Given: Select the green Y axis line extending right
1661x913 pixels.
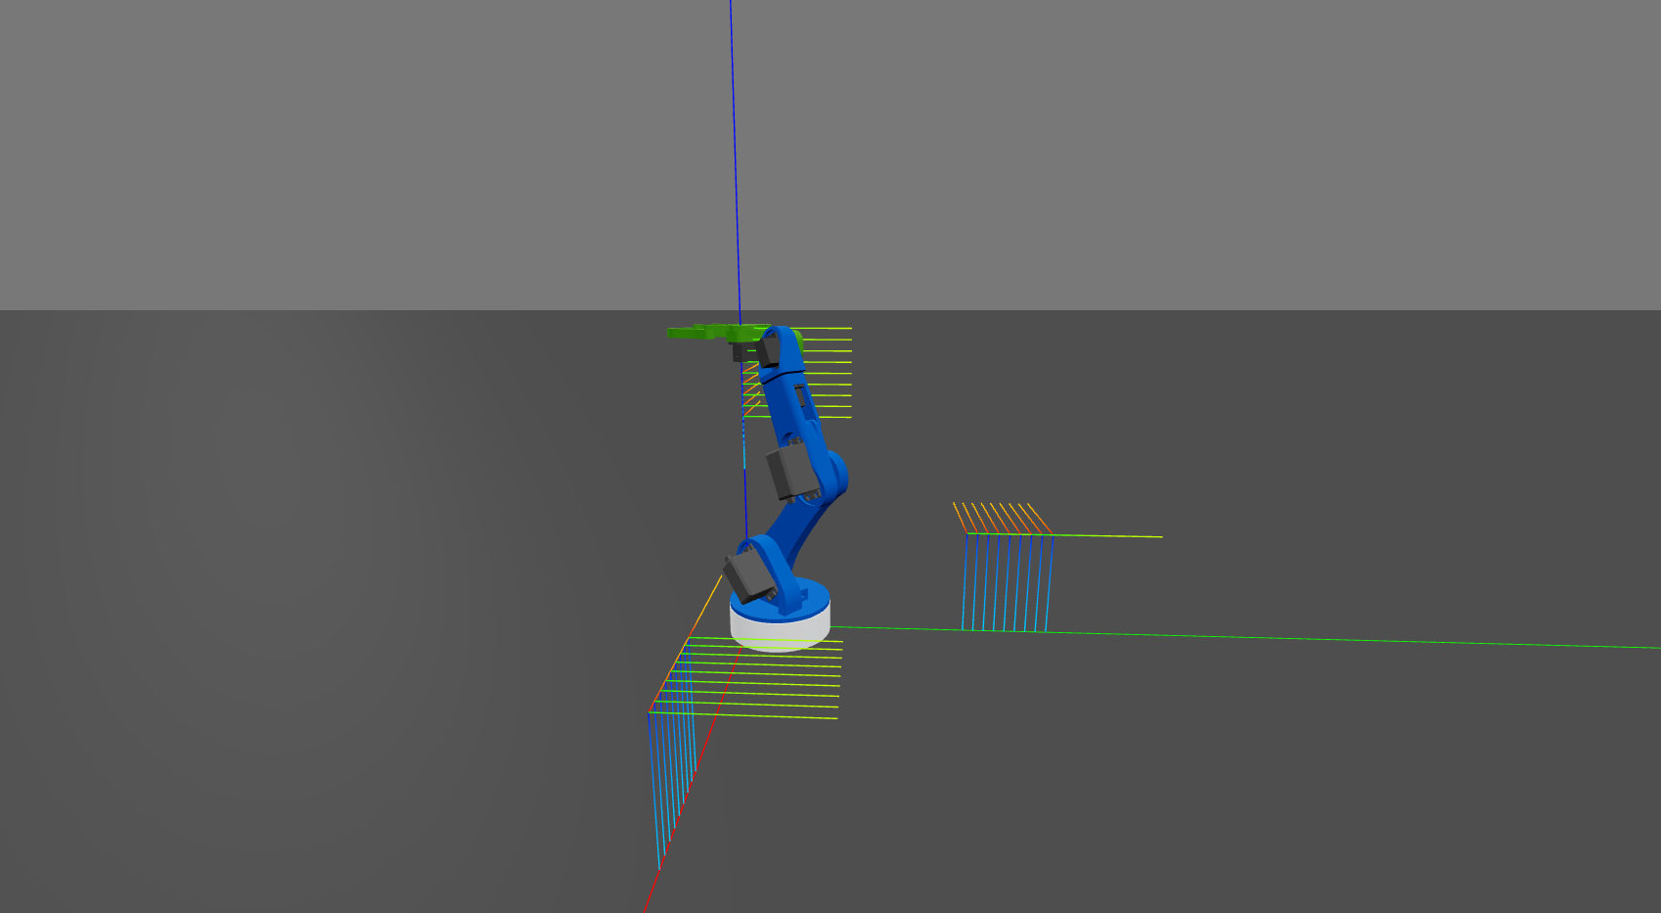Looking at the screenshot, I should pyautogui.click(x=1272, y=638).
